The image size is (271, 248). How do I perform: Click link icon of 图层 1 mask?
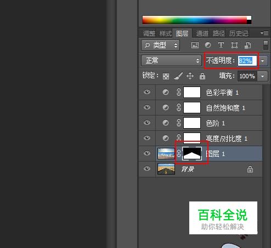[x=179, y=153]
